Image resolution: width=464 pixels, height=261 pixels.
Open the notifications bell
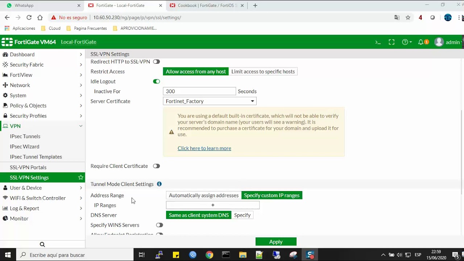tap(423, 42)
